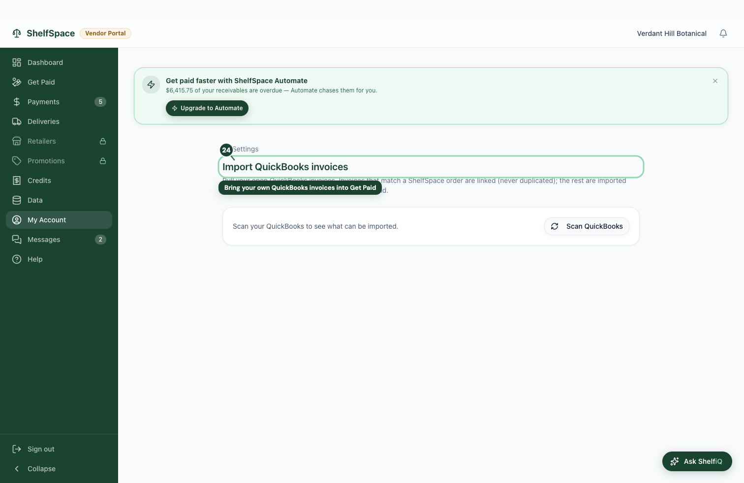Open the notifications bell
The image size is (744, 483).
point(723,33)
